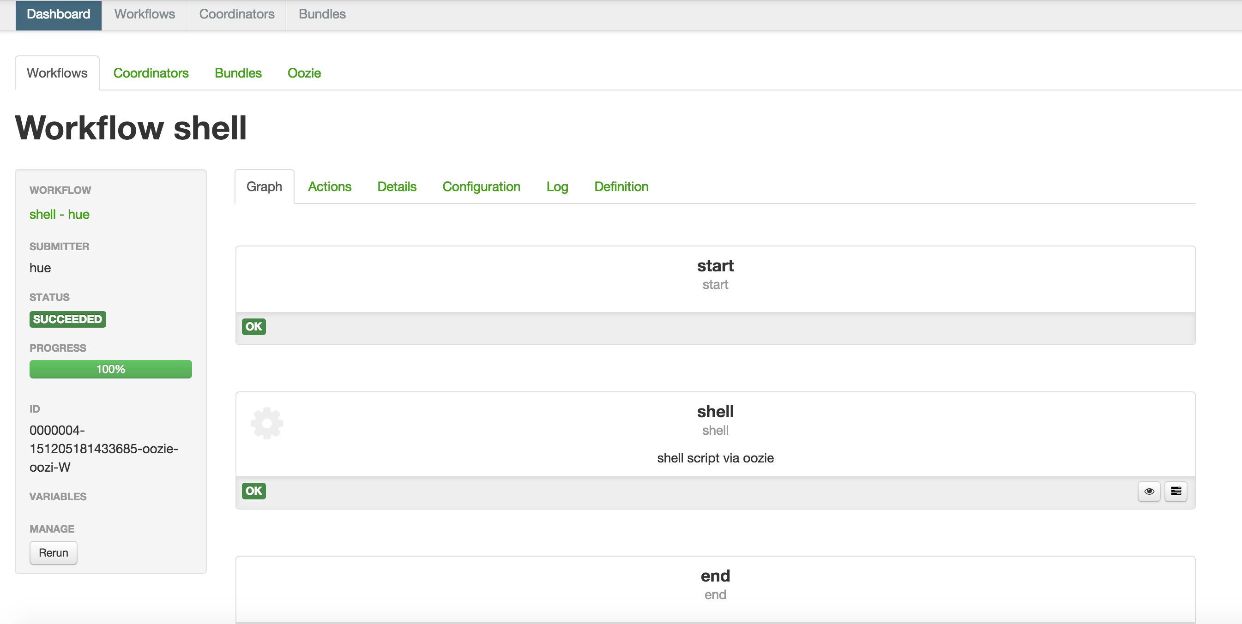This screenshot has width=1242, height=624.
Task: Open the shell - hue workflow link
Action: point(59,214)
